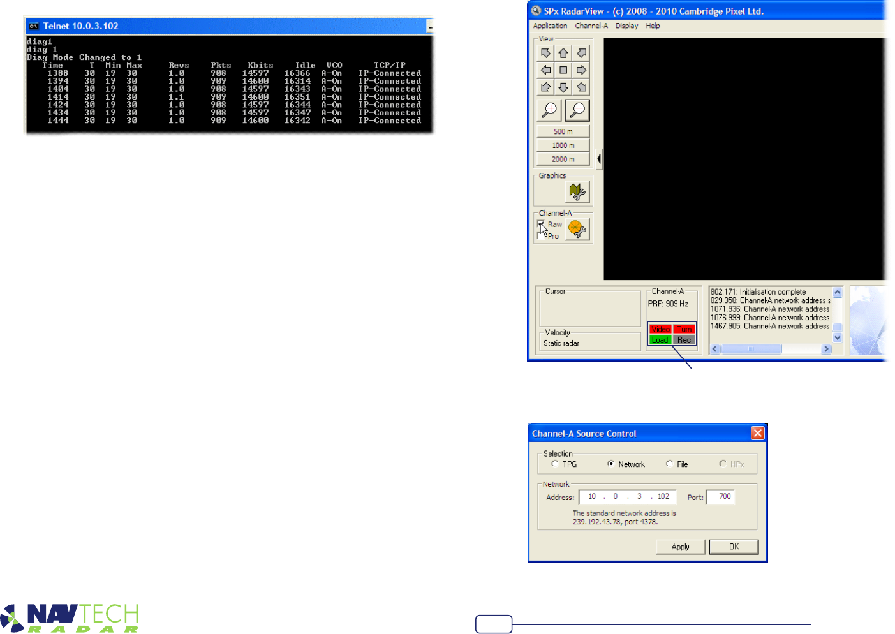This screenshot has width=895, height=634.
Task: Click SPx RadarView title bar icon
Action: 536,11
